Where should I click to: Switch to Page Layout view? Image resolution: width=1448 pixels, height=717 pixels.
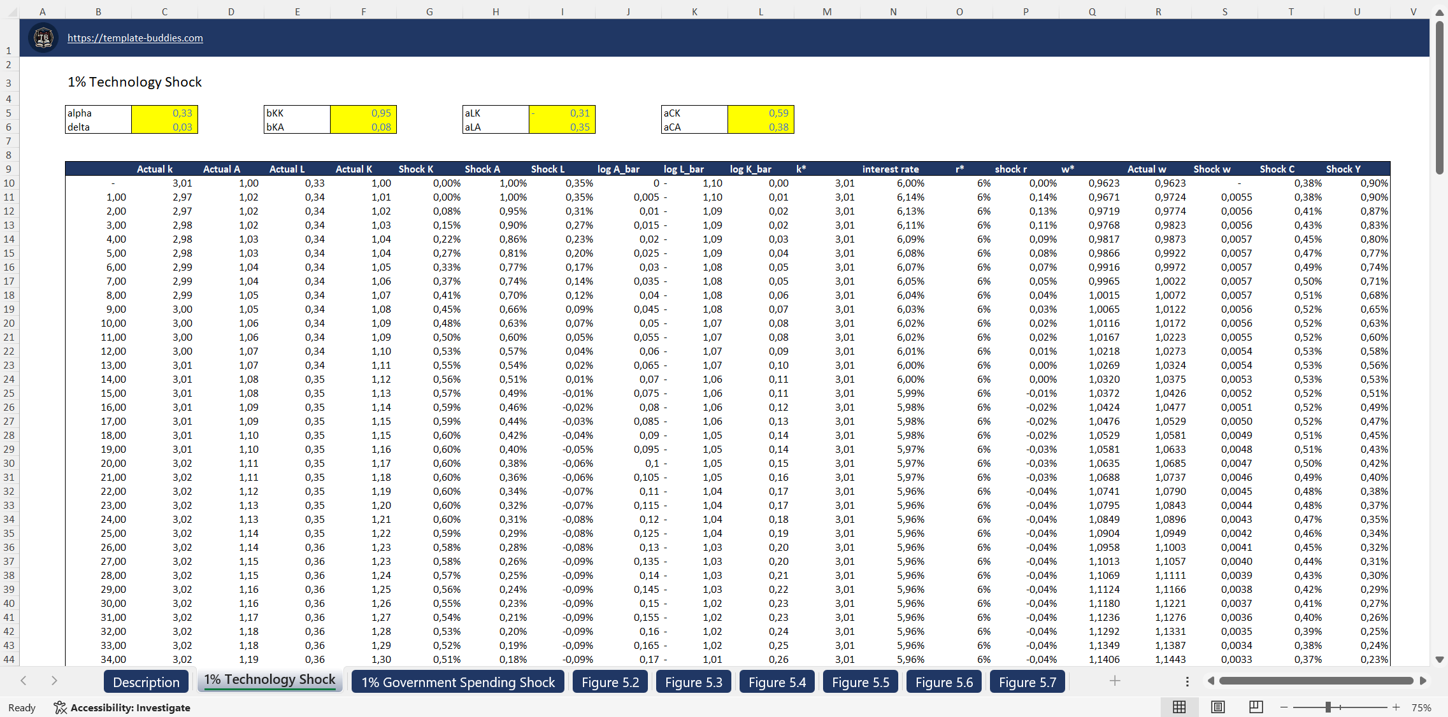1218,707
